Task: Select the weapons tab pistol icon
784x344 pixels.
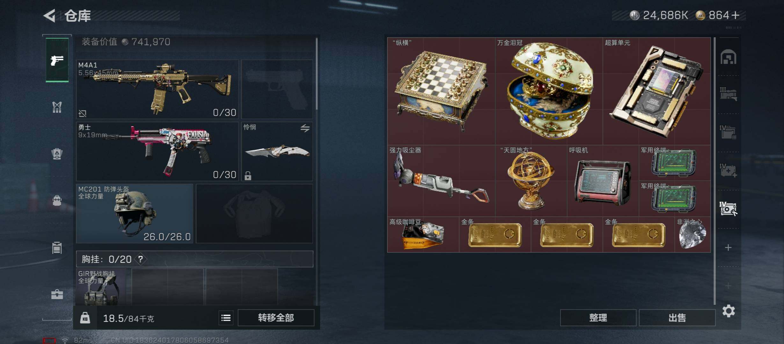Action: click(57, 60)
